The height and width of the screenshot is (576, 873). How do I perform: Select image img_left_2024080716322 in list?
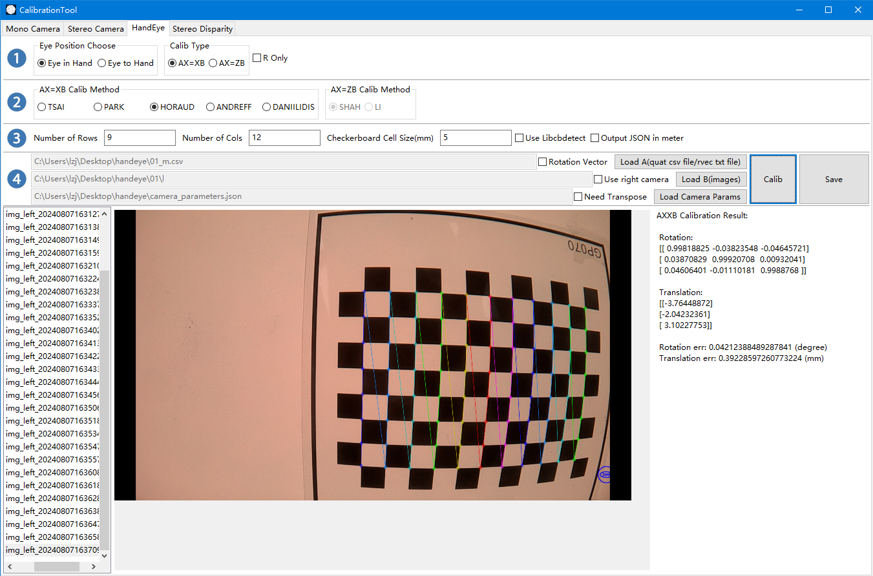[x=52, y=279]
